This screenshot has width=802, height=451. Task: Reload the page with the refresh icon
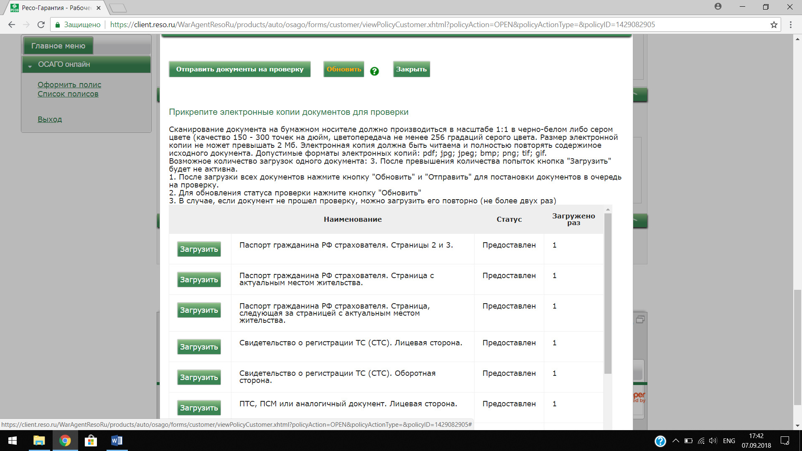41,25
